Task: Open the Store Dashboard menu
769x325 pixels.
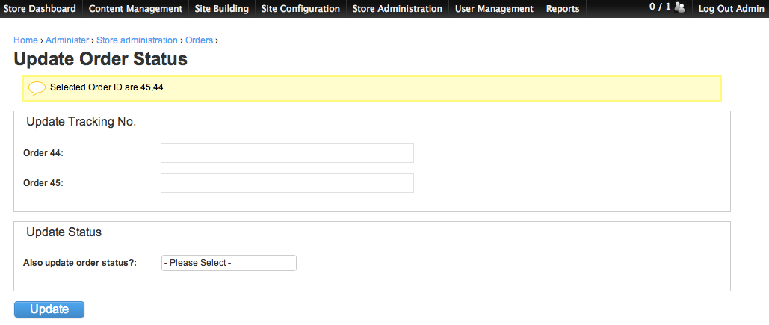Action: (40, 9)
